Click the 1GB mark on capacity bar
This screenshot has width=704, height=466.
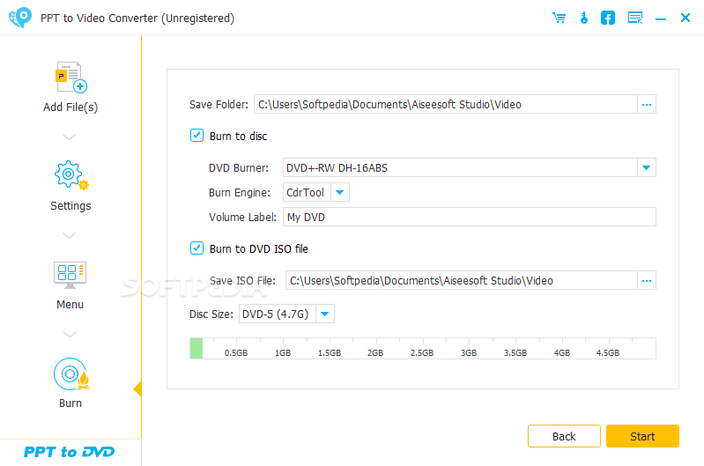[x=283, y=353]
